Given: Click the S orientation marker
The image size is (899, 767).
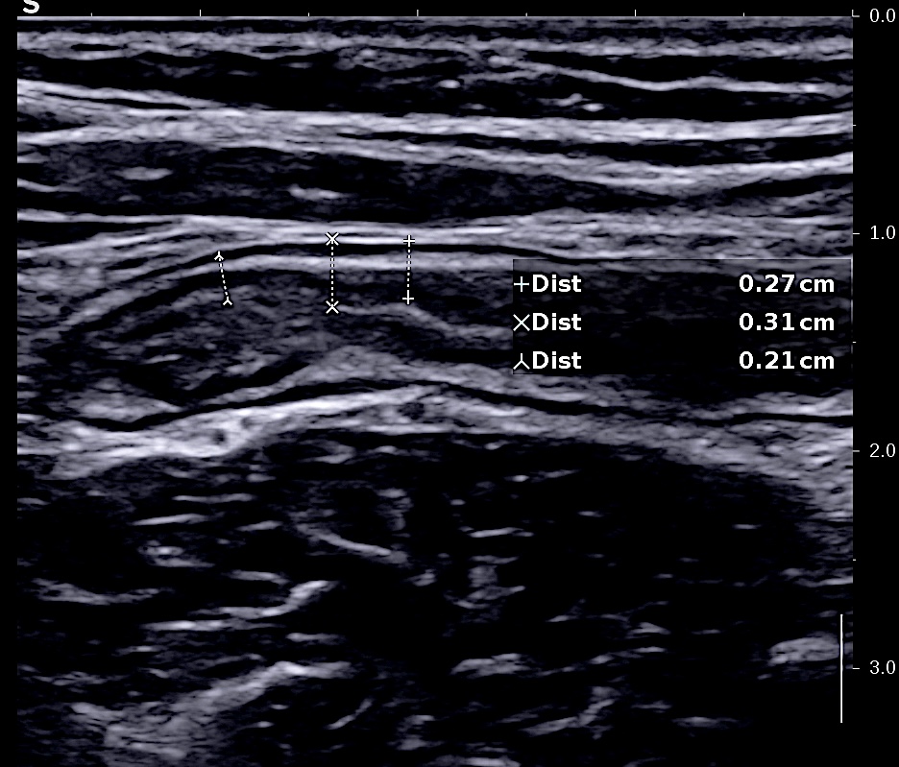Looking at the screenshot, I should (x=30, y=8).
